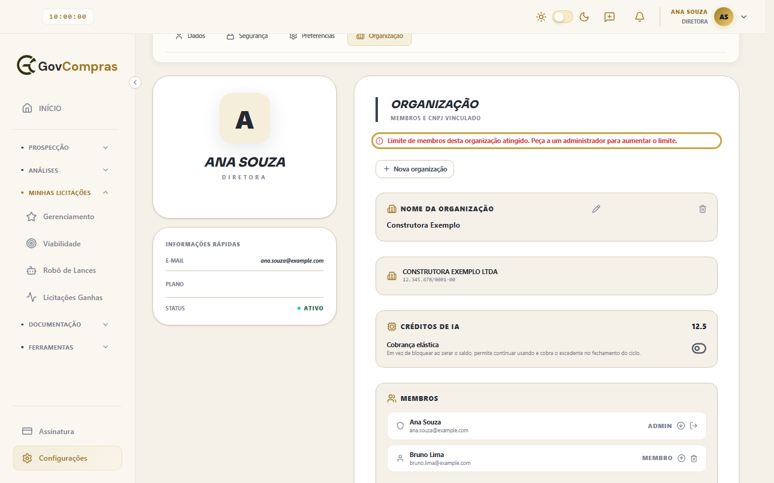Click the pencil icon to edit organization name

(596, 209)
